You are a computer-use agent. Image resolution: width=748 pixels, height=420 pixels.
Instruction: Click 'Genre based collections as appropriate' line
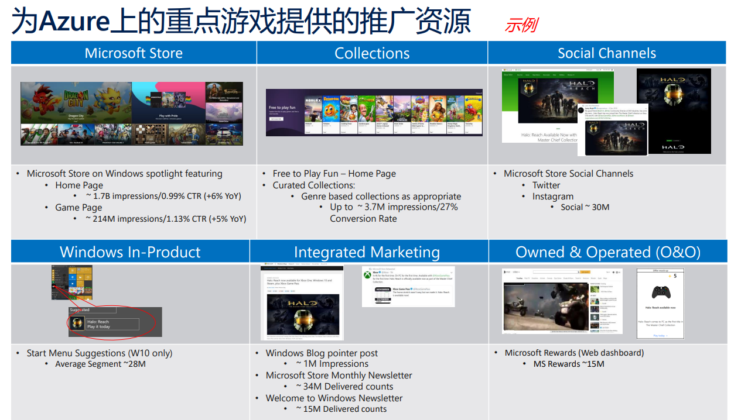(381, 196)
